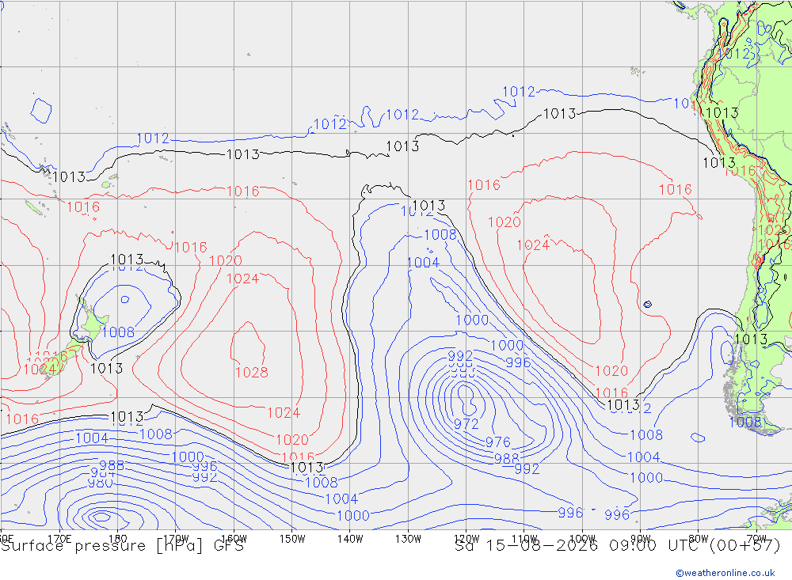Click the small closed isobar near 90W
Screen dimensions: 792x580
pos(648,304)
